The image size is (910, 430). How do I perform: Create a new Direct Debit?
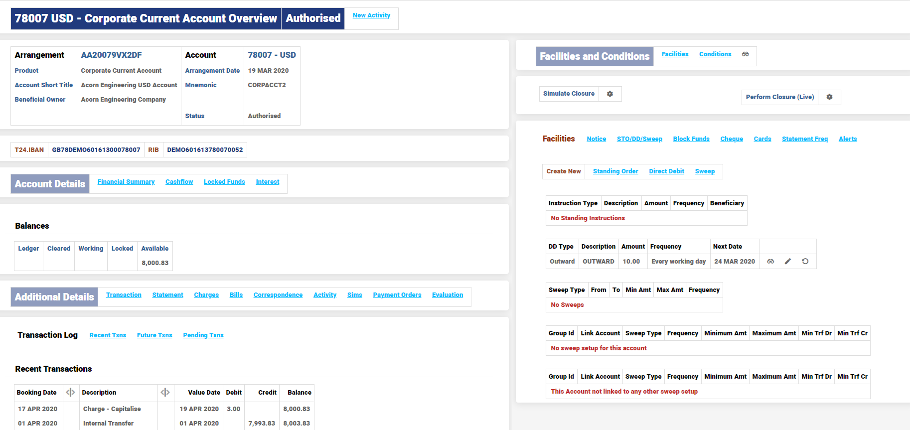tap(666, 171)
